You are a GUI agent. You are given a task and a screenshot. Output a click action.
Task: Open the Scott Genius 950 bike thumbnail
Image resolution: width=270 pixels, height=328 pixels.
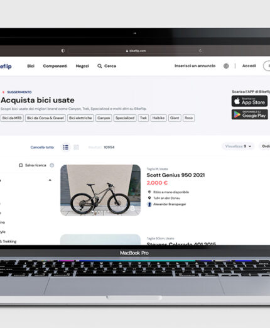click(100, 190)
